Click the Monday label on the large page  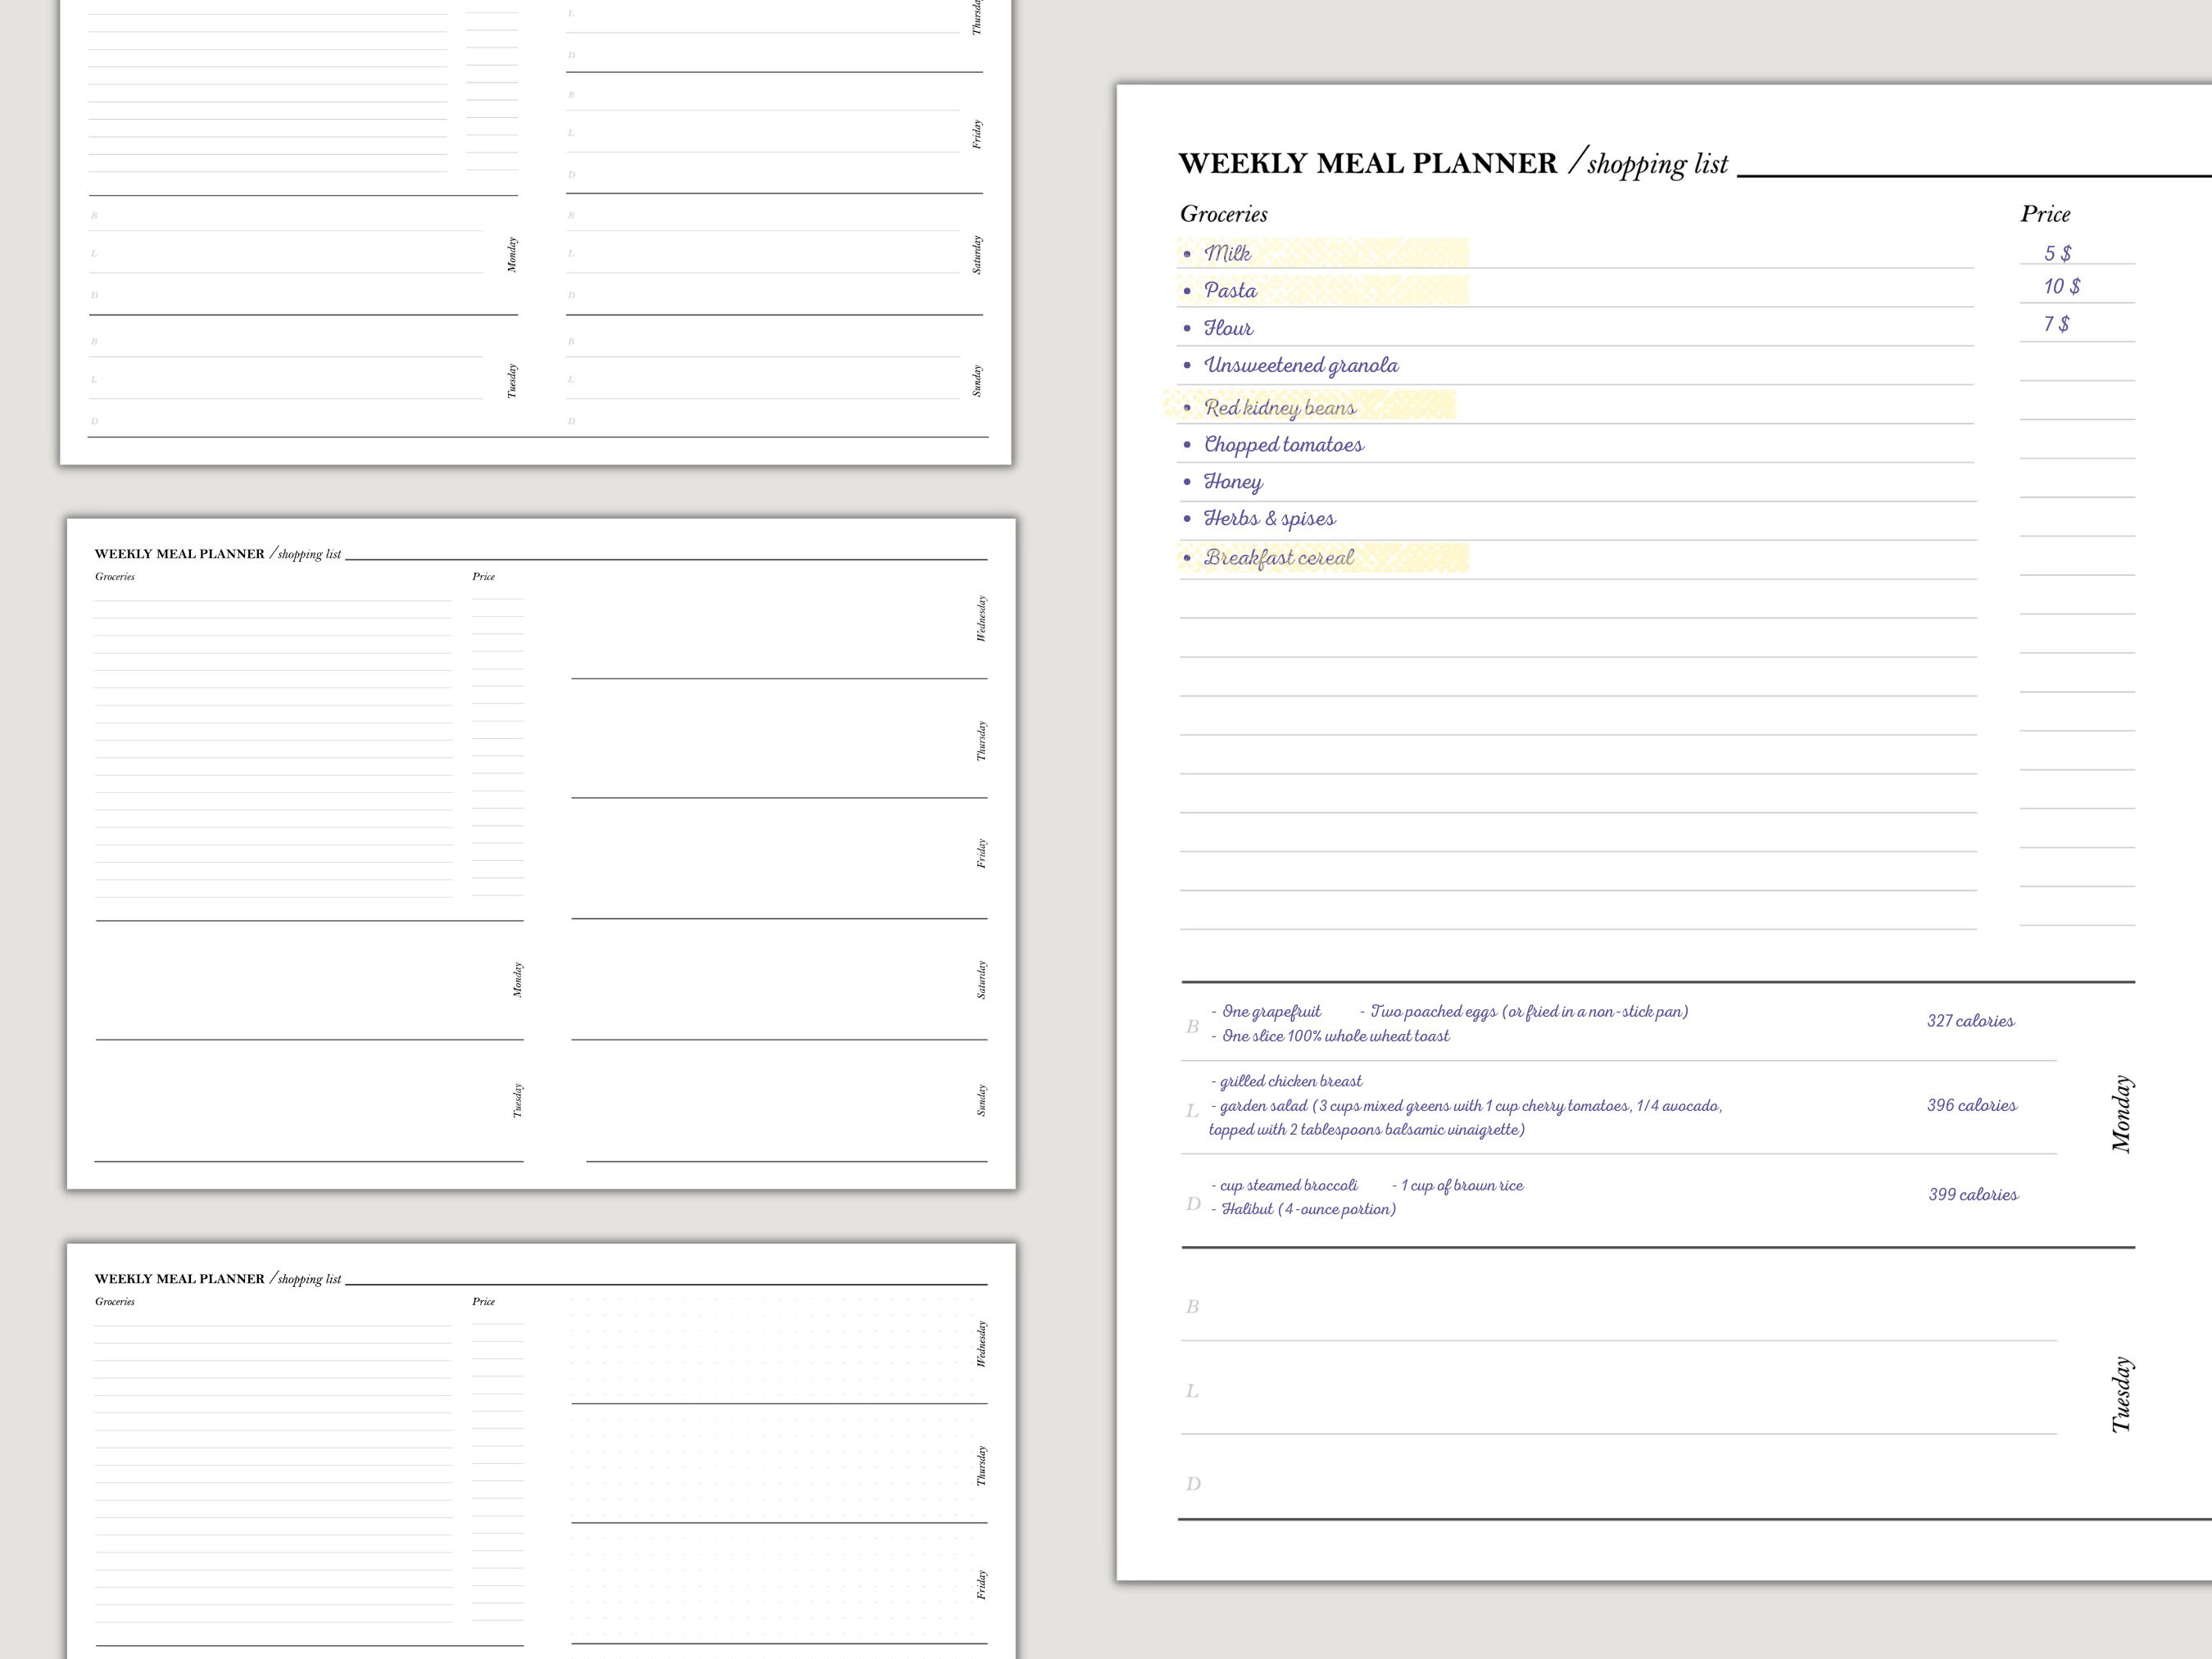click(2122, 1114)
